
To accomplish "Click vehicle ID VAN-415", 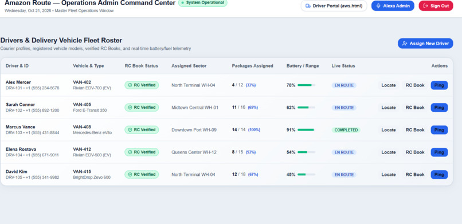I will [82, 172].
